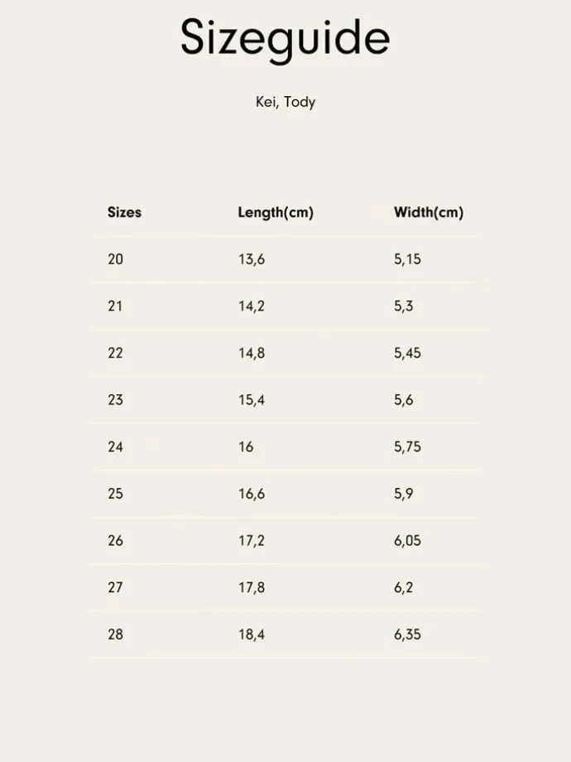Select size 25 row label

[x=116, y=494]
